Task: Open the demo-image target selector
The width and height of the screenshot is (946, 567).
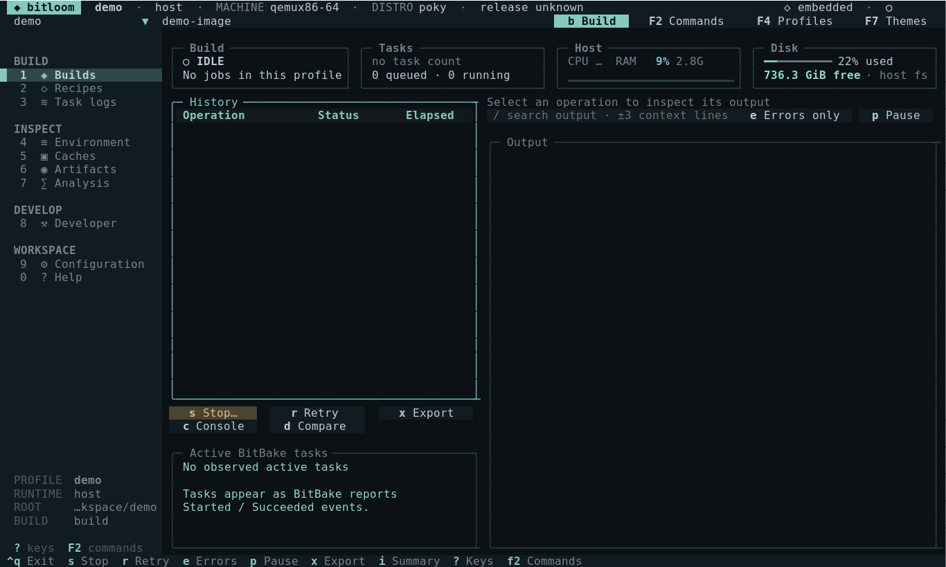Action: point(197,21)
